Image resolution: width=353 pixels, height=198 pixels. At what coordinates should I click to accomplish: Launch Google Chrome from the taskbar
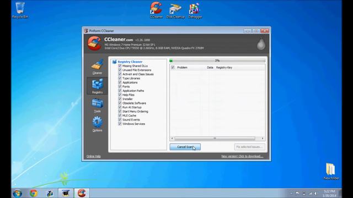point(34,193)
